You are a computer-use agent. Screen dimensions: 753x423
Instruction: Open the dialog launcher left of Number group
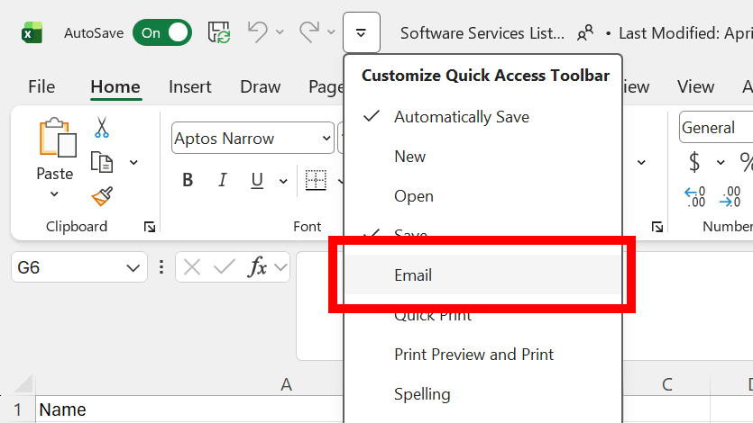point(657,227)
